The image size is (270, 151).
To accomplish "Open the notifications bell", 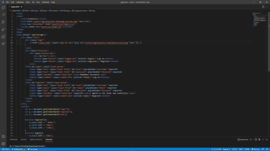I will 267,149.
